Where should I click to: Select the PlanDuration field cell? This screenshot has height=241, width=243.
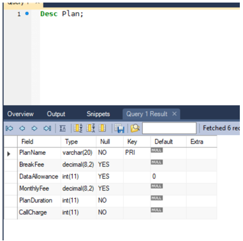coord(39,200)
